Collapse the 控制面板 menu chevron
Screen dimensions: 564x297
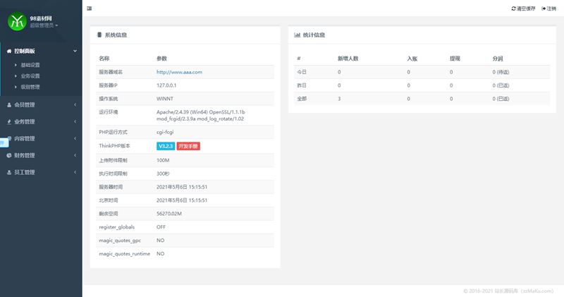(75, 51)
